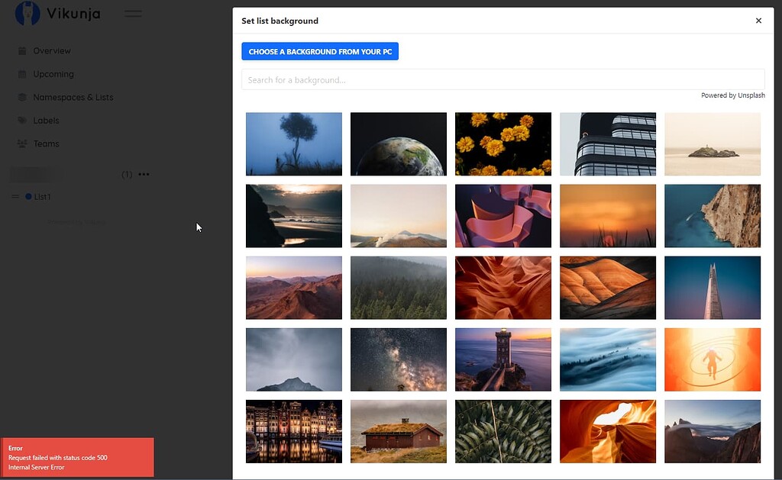Close the Set list background dialog
The width and height of the screenshot is (782, 480).
click(758, 21)
